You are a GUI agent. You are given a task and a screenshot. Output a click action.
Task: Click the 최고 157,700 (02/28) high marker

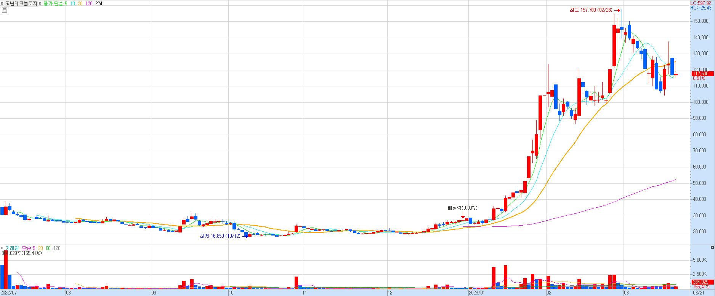click(x=595, y=10)
